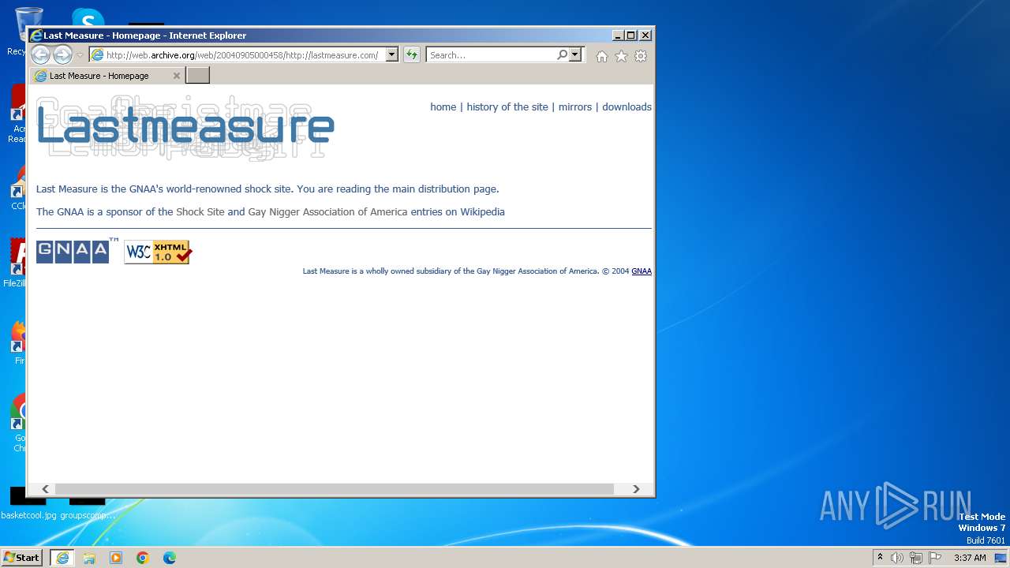Screen dimensions: 1010x568
Task: Click the Show desktop button at taskbar end
Action: point(1001,558)
